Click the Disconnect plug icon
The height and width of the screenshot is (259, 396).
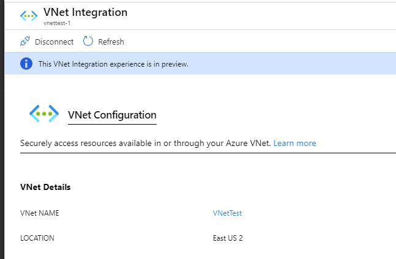tap(25, 42)
